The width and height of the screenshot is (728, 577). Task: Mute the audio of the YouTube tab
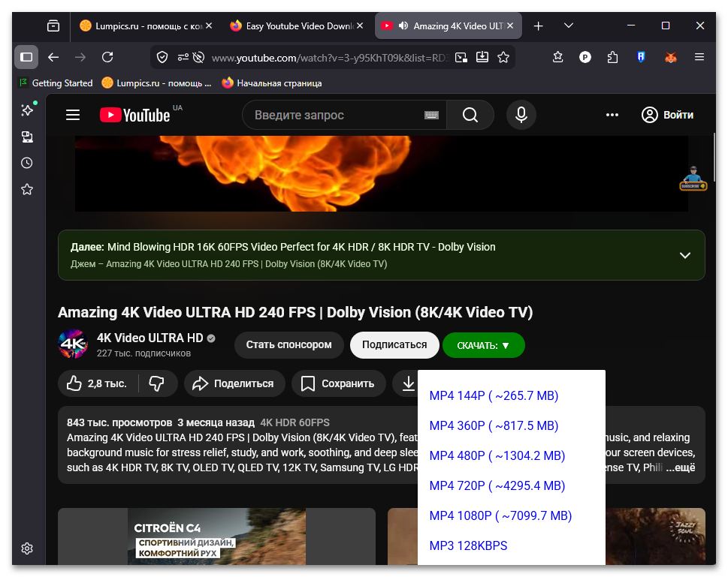[x=403, y=26]
